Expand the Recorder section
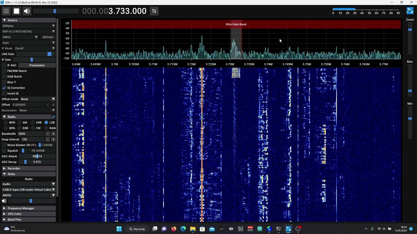Viewport: 417px width, 234px height. (x=29, y=168)
